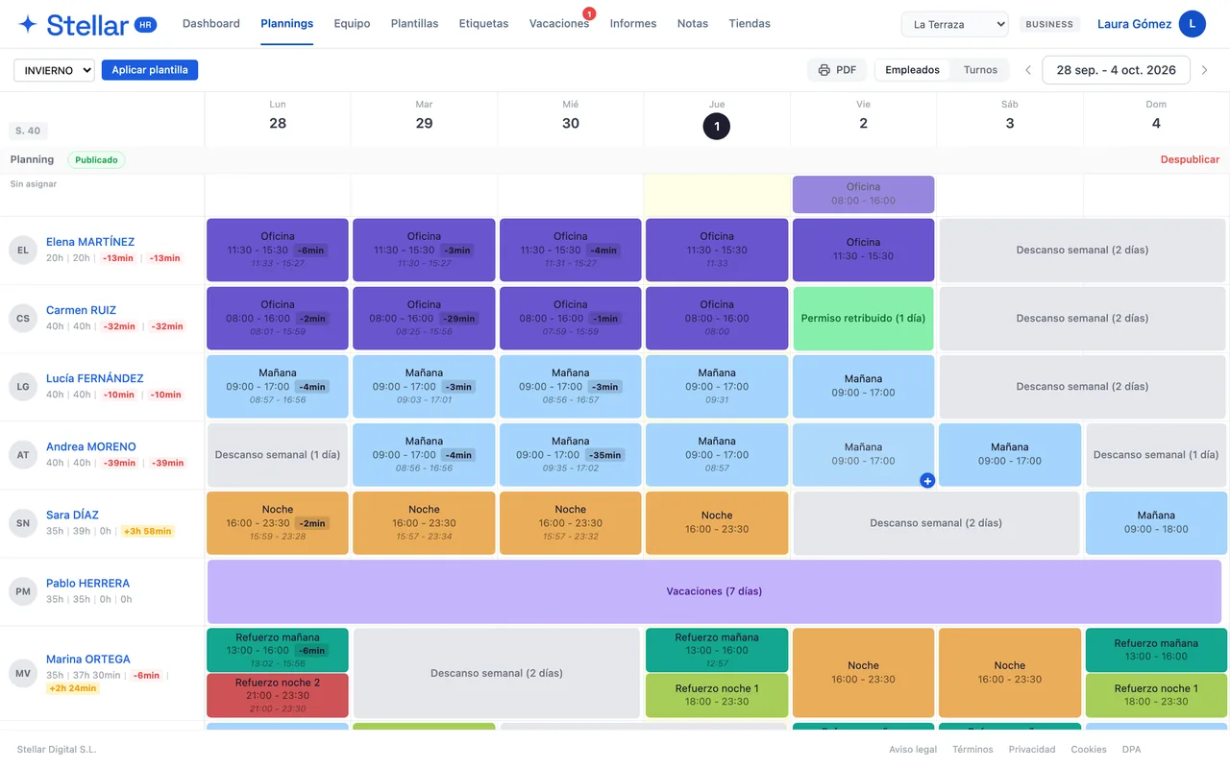Select Lucía's Mañana shift on Tuesday 29
Viewport: 1230px width, 768px height.
[424, 386]
